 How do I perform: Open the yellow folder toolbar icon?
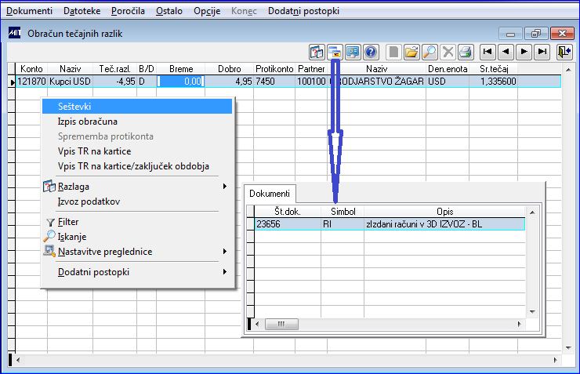(411, 53)
